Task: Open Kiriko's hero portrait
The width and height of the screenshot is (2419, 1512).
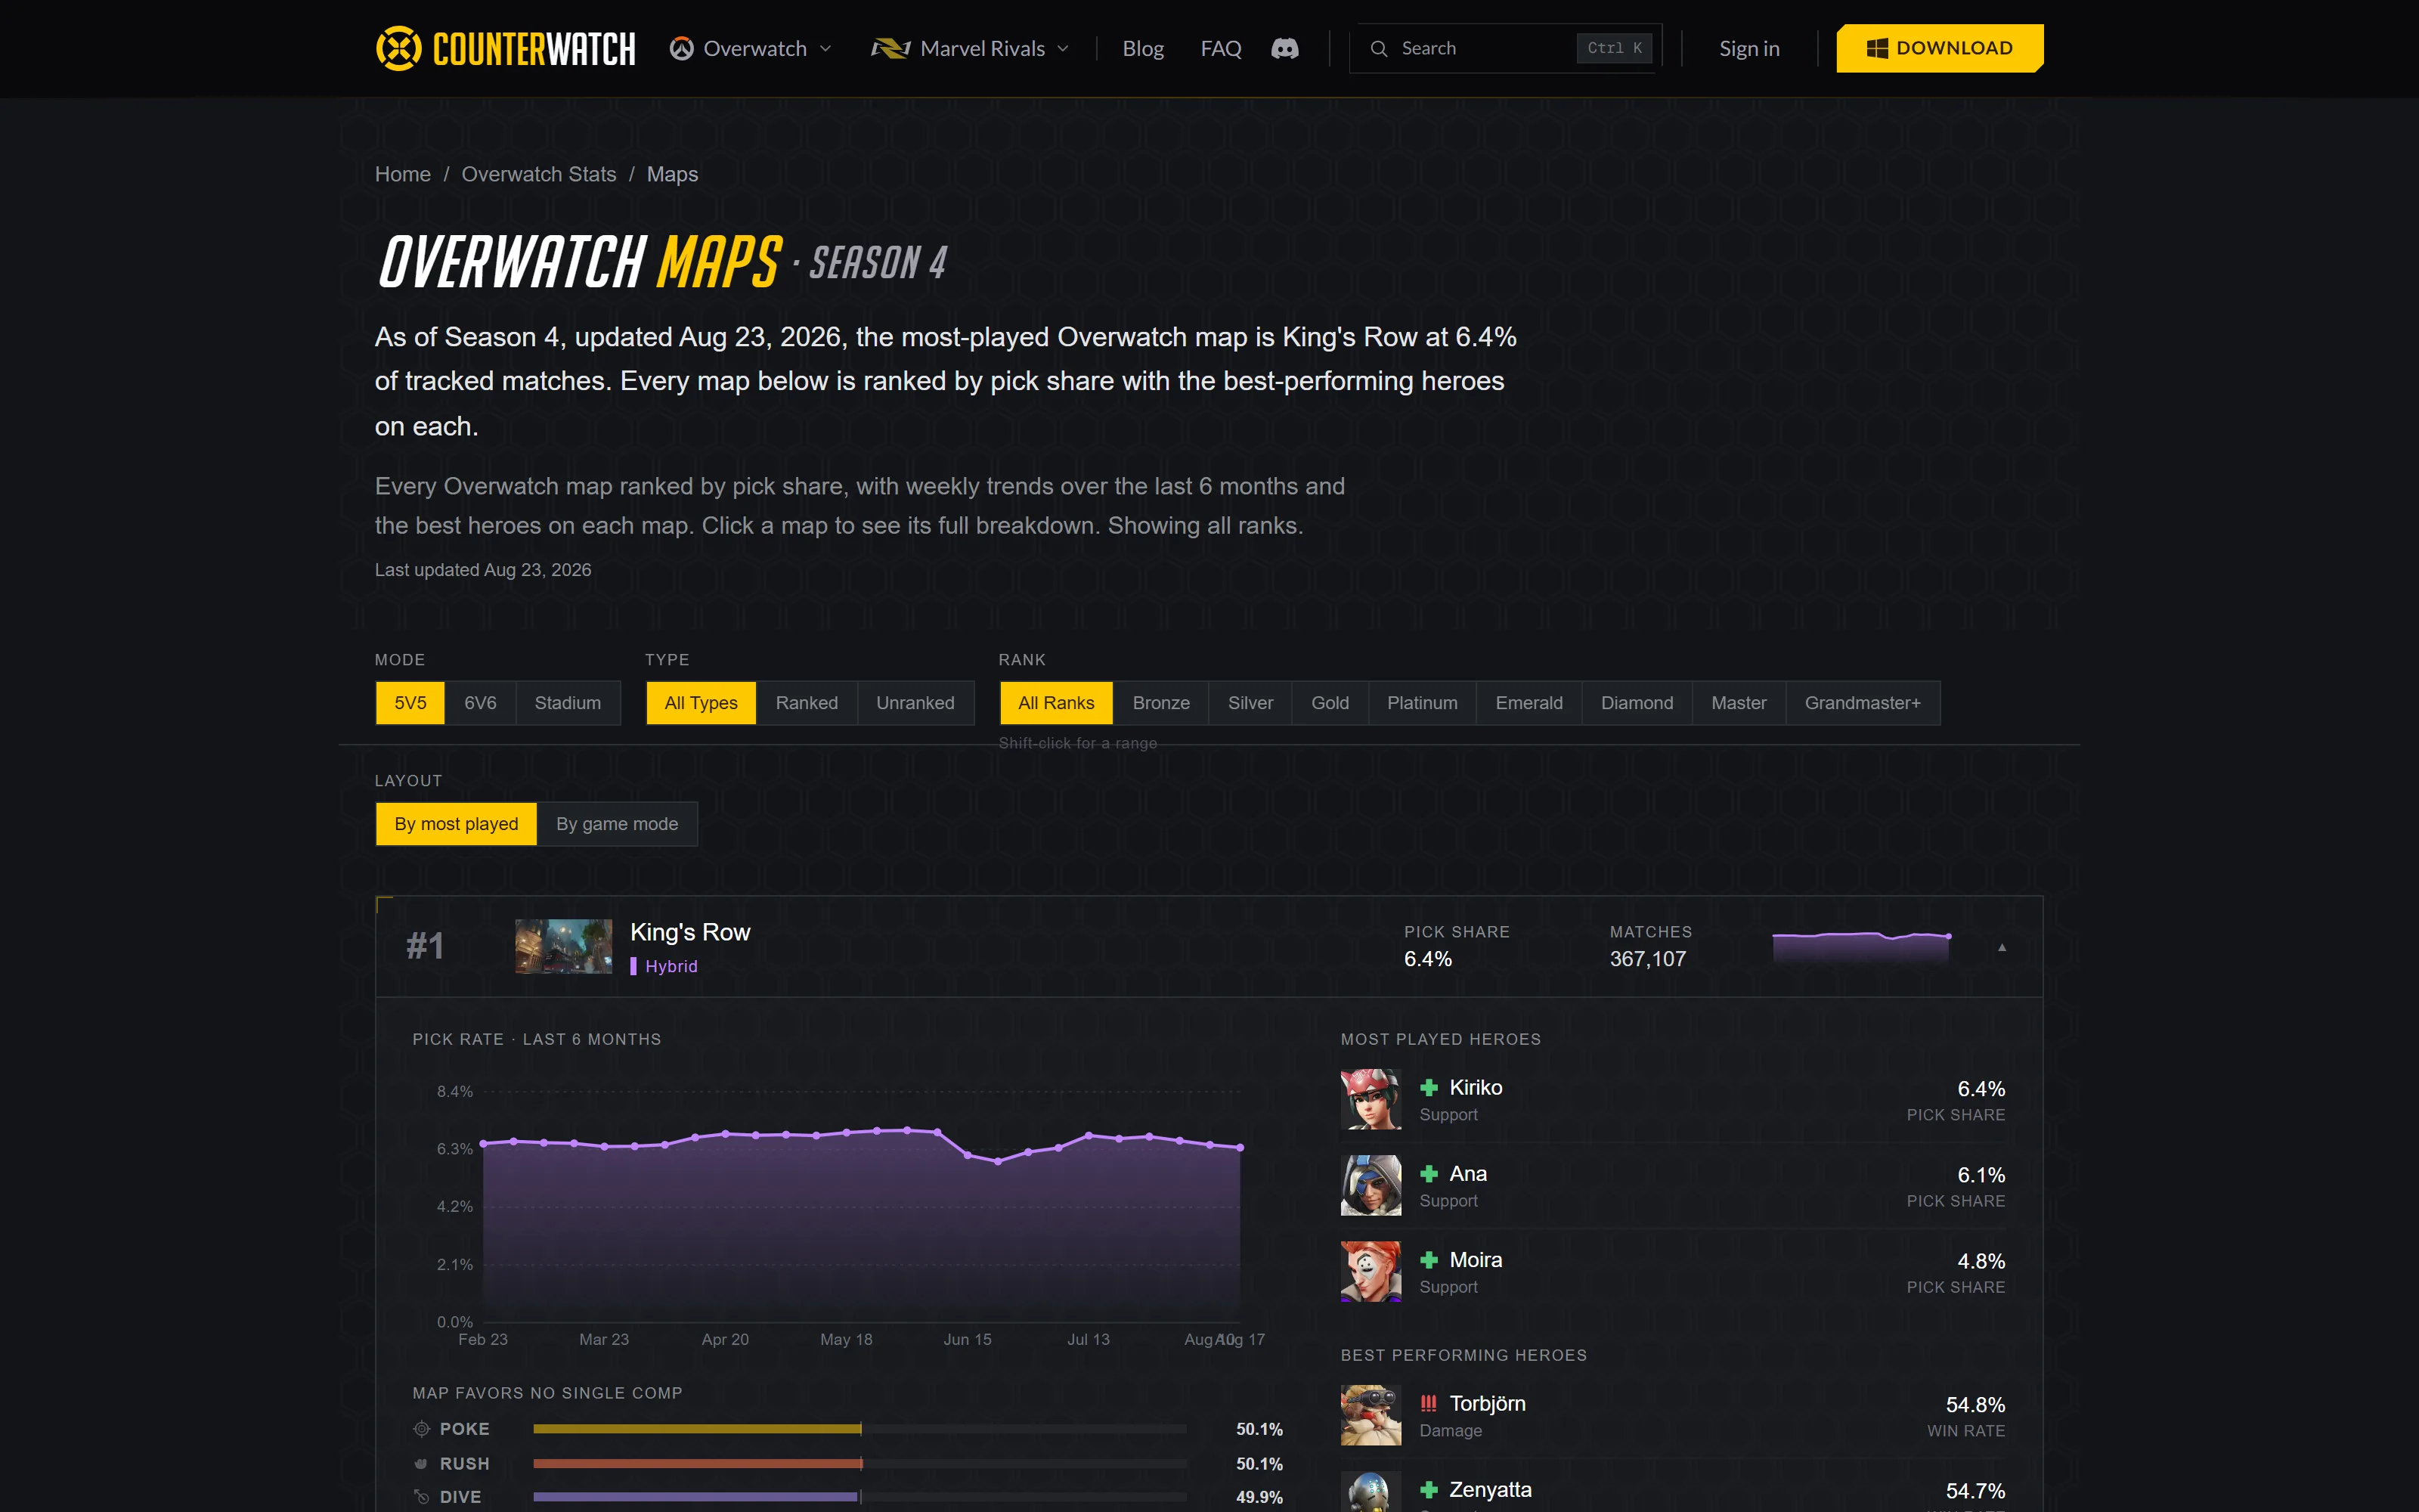Action: (1371, 1099)
